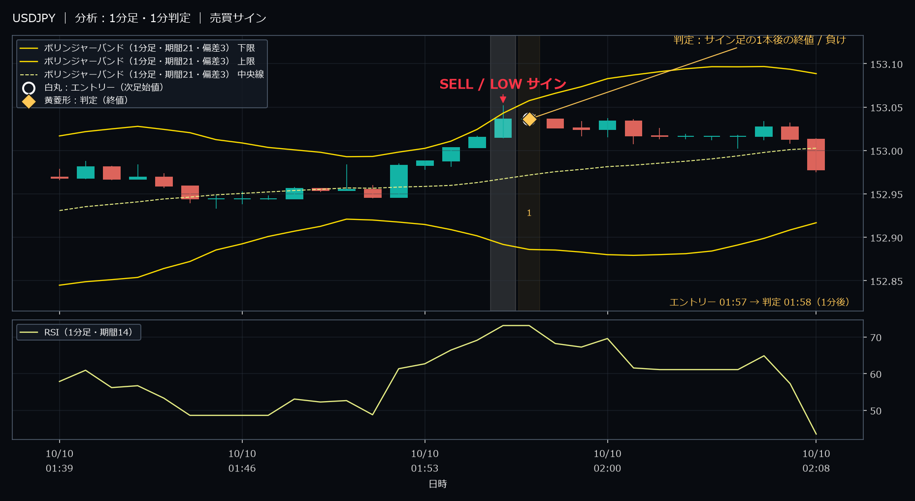The image size is (915, 501).
Task: Click the yellow line sample for 下限 legend
Action: [29, 48]
